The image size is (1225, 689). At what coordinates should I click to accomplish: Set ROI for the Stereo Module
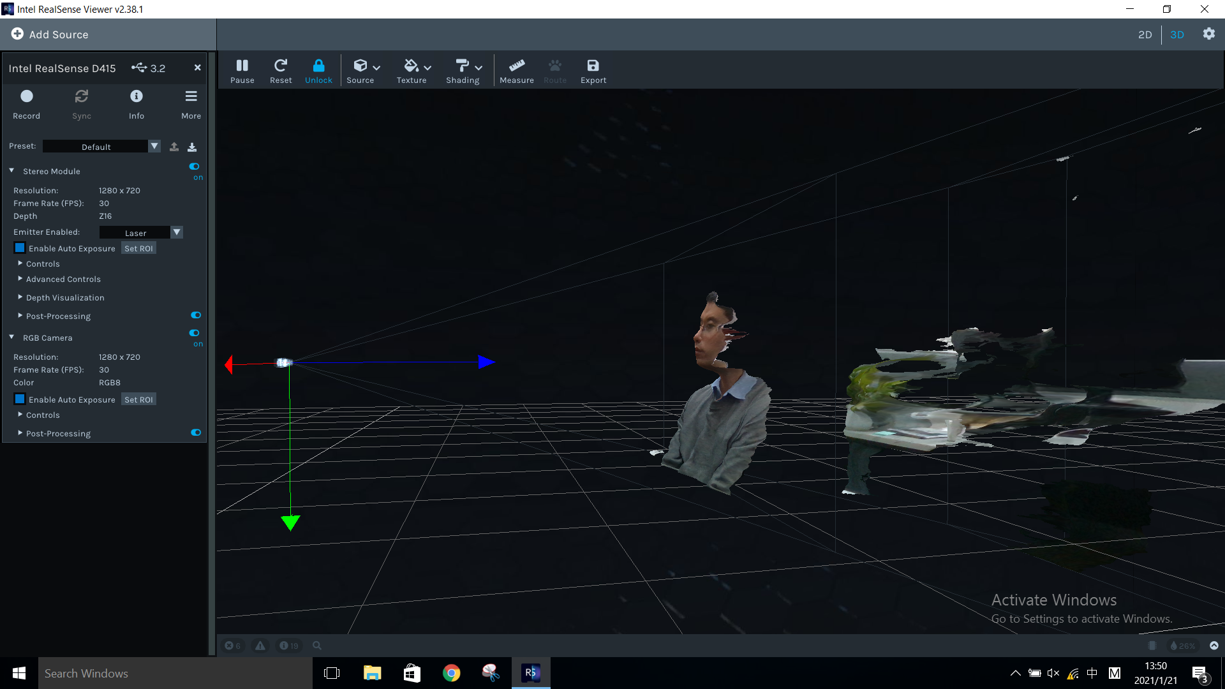click(138, 248)
